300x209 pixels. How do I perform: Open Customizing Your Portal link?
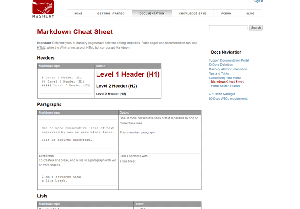coord(225,78)
